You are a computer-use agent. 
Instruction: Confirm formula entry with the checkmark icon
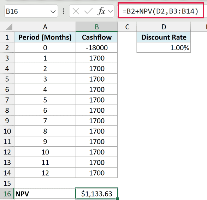tap(88, 11)
